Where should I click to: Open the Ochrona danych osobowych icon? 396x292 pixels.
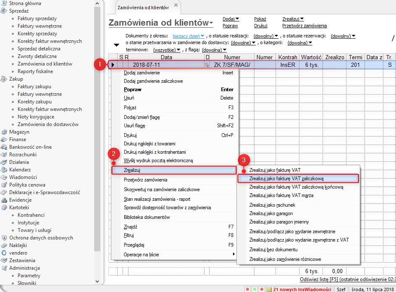[x=4, y=238]
